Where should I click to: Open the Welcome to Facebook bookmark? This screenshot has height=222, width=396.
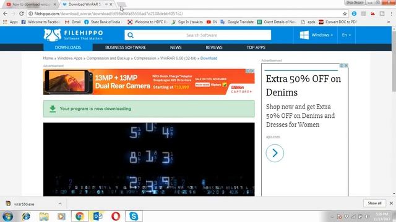pos(41,22)
